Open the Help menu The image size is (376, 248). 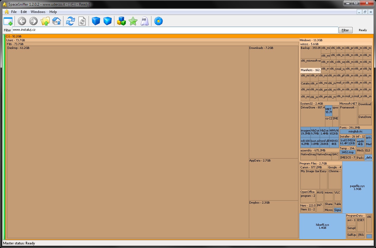pos(53,12)
